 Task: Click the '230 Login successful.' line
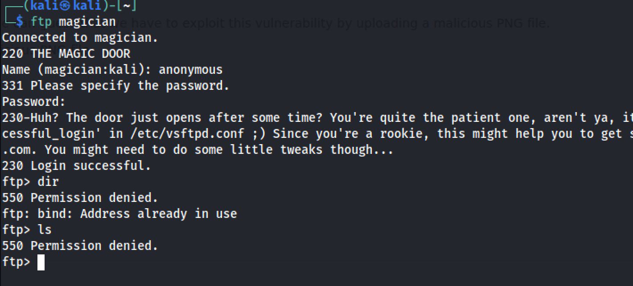point(77,166)
